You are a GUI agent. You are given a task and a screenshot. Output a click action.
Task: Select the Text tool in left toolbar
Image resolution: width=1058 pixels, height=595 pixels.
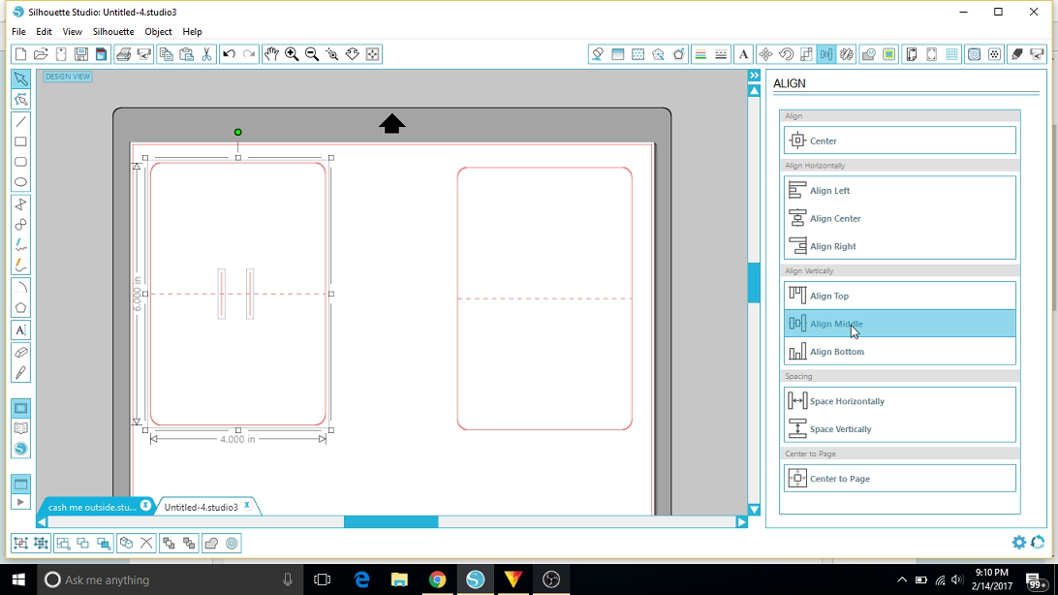coord(21,329)
